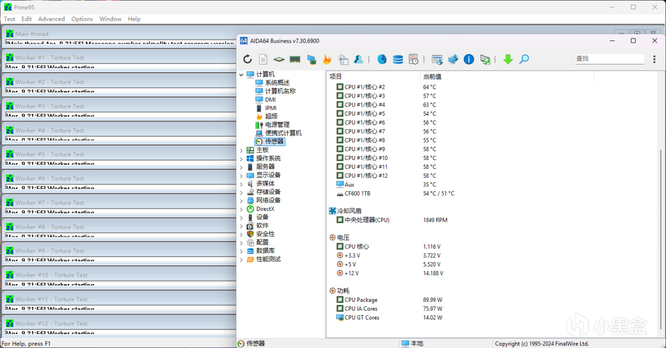Screen dimensions: 666x348
Task: Select IPMI in the tree
Action: (x=271, y=108)
